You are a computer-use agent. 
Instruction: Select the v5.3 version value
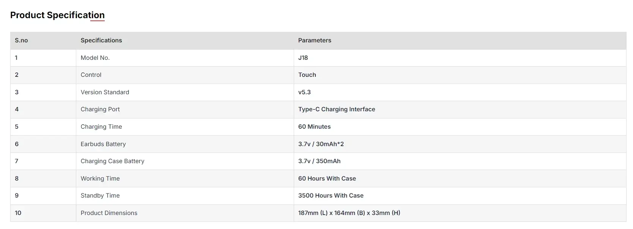point(304,92)
